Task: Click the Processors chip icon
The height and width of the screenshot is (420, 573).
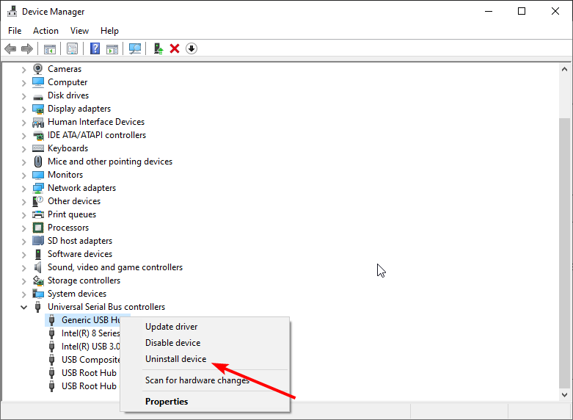Action: click(38, 228)
